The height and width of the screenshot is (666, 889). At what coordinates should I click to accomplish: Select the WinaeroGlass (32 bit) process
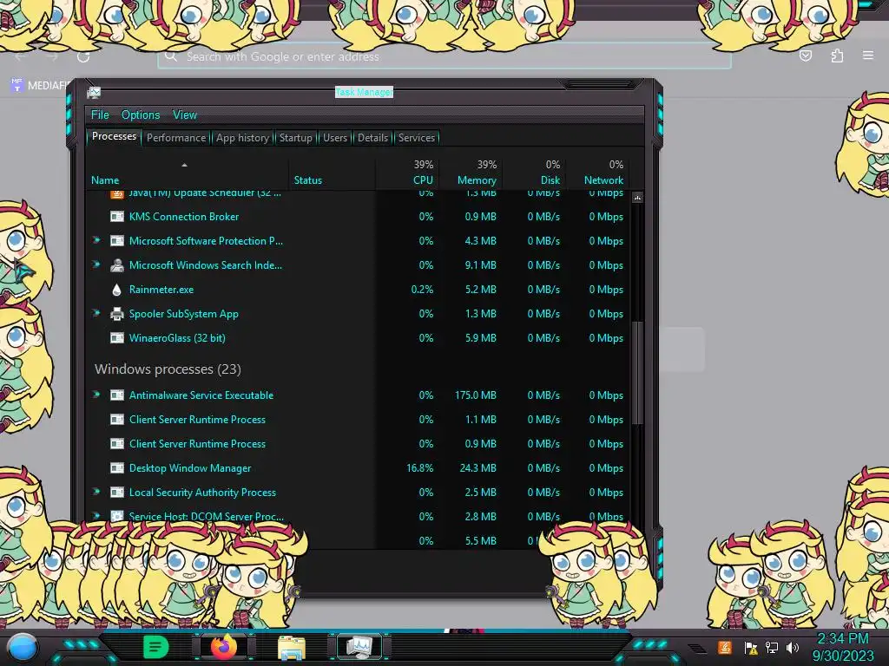click(x=357, y=338)
